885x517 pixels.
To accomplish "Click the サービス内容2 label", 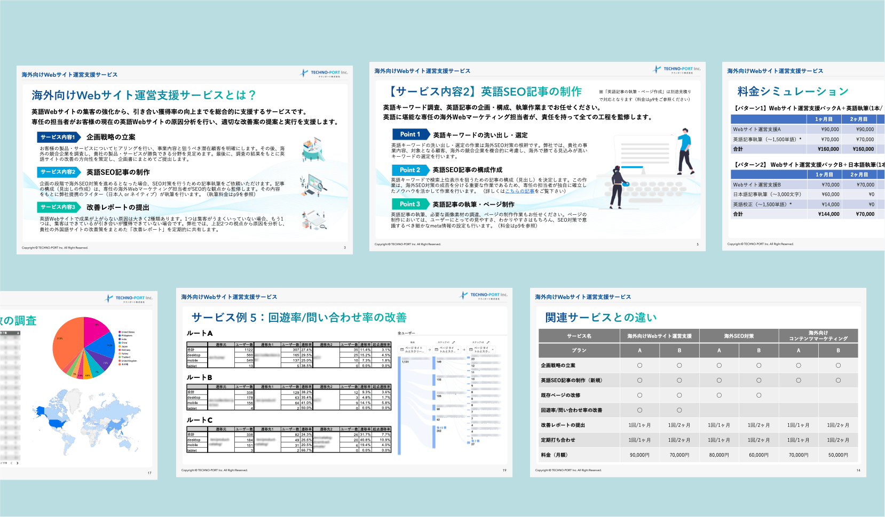I will coord(58,172).
